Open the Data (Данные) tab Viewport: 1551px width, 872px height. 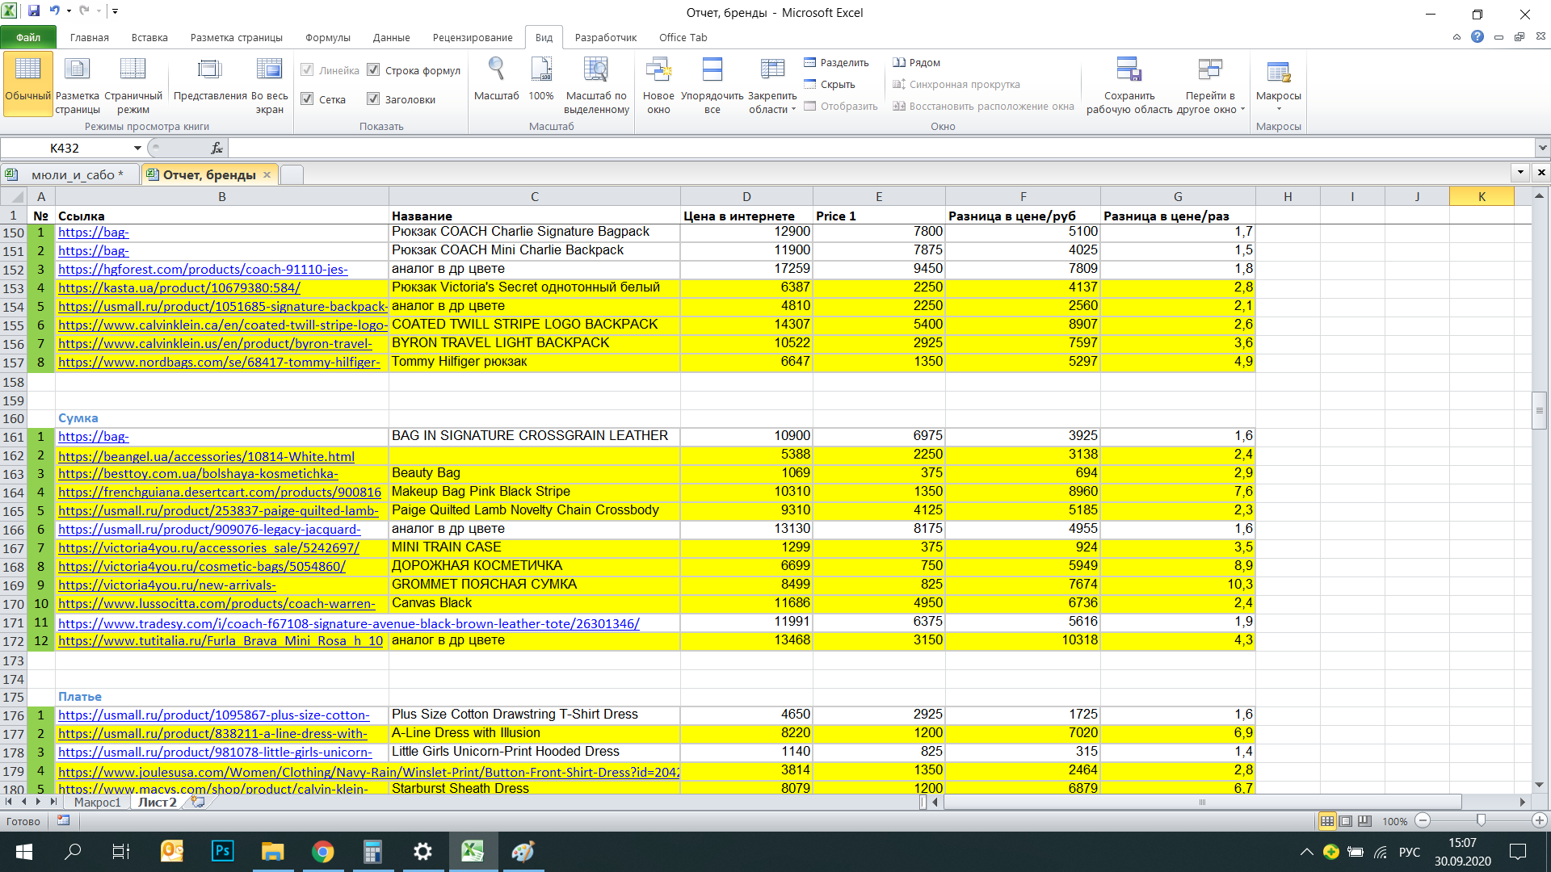point(391,37)
